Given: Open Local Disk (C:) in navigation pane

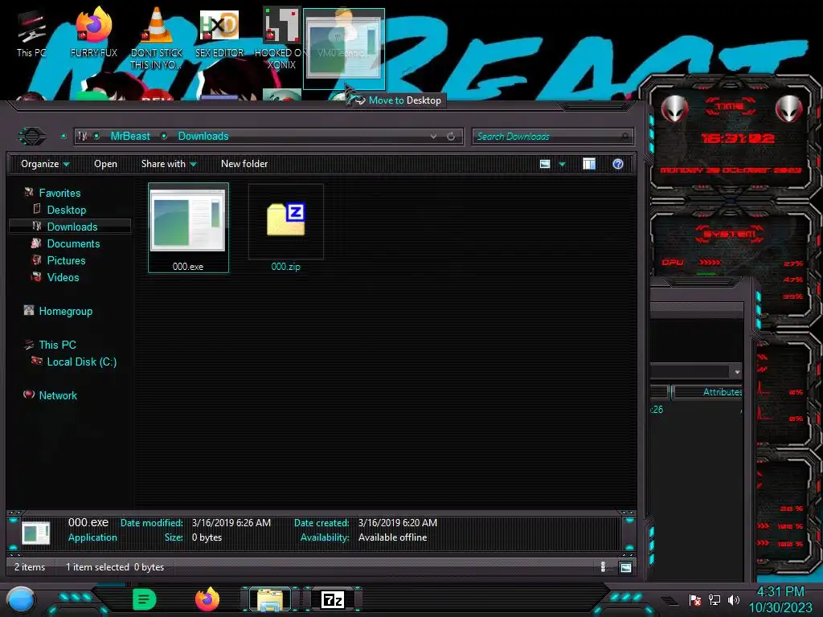Looking at the screenshot, I should coord(81,362).
